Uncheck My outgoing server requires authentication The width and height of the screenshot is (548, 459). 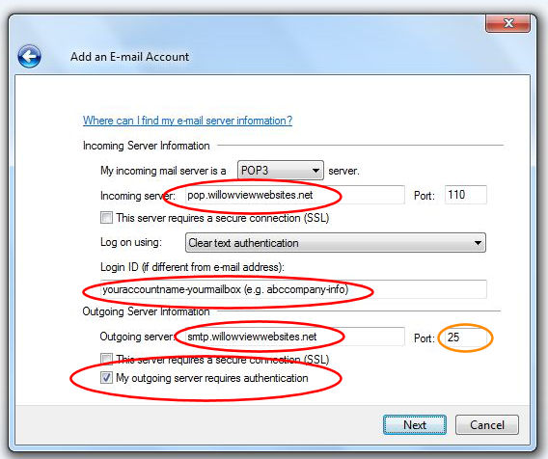tap(106, 378)
